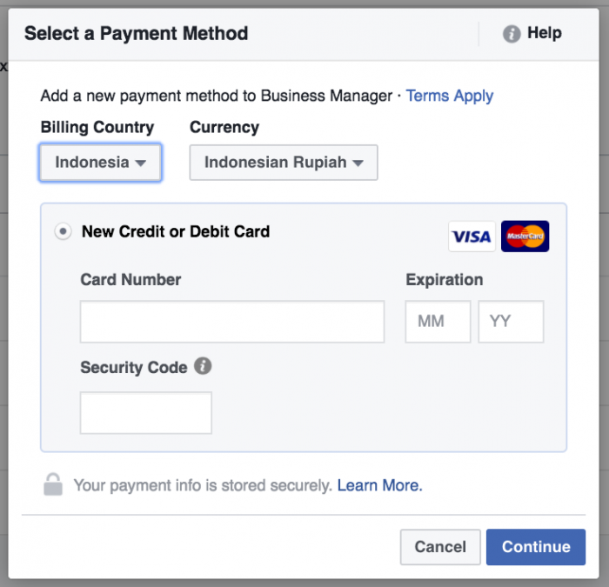This screenshot has width=609, height=587.
Task: Click the Select a Payment Method title
Action: tap(136, 34)
